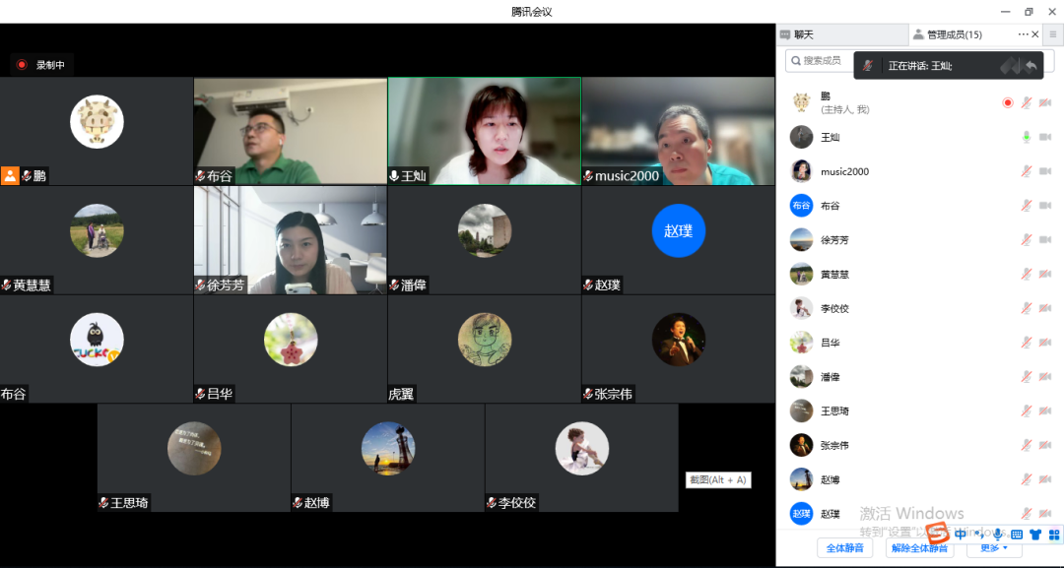Viewport: 1064px width, 568px height.
Task: Click the camera icon in music2000's row
Action: 1044,171
